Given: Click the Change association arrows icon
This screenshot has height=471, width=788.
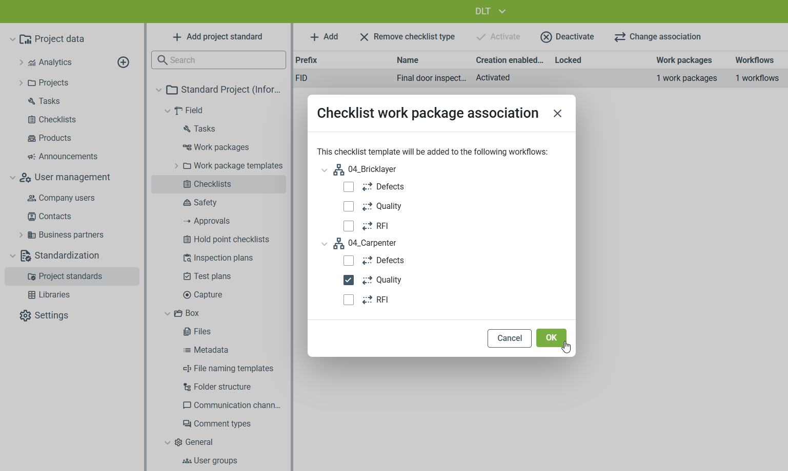Looking at the screenshot, I should point(620,37).
